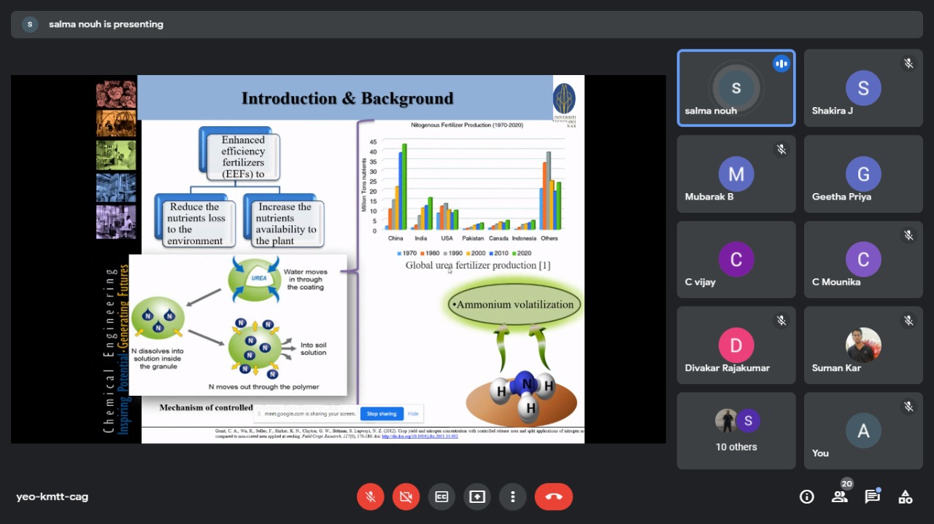The image size is (934, 524).
Task: Click the participant count badge 20
Action: [846, 484]
